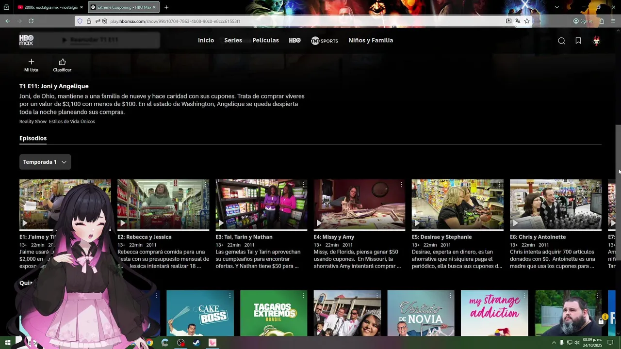Open options on My Strange Addiction card
The height and width of the screenshot is (349, 621).
click(x=524, y=295)
